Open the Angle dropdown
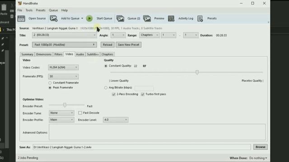 [x=118, y=35]
